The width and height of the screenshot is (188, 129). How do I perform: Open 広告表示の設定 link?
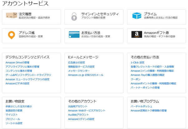(77, 62)
